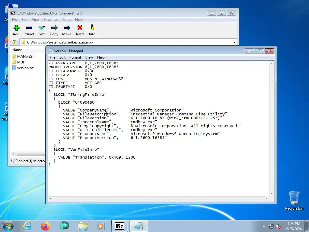Click the Add button in 7-Zip toolbar
This screenshot has height=232, width=309.
coord(16,30)
